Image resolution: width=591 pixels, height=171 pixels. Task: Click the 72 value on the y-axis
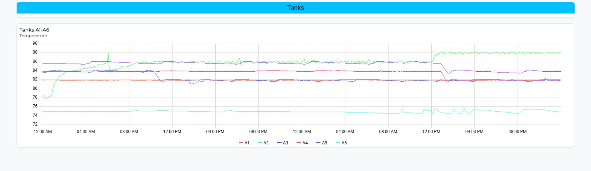pyautogui.click(x=35, y=124)
